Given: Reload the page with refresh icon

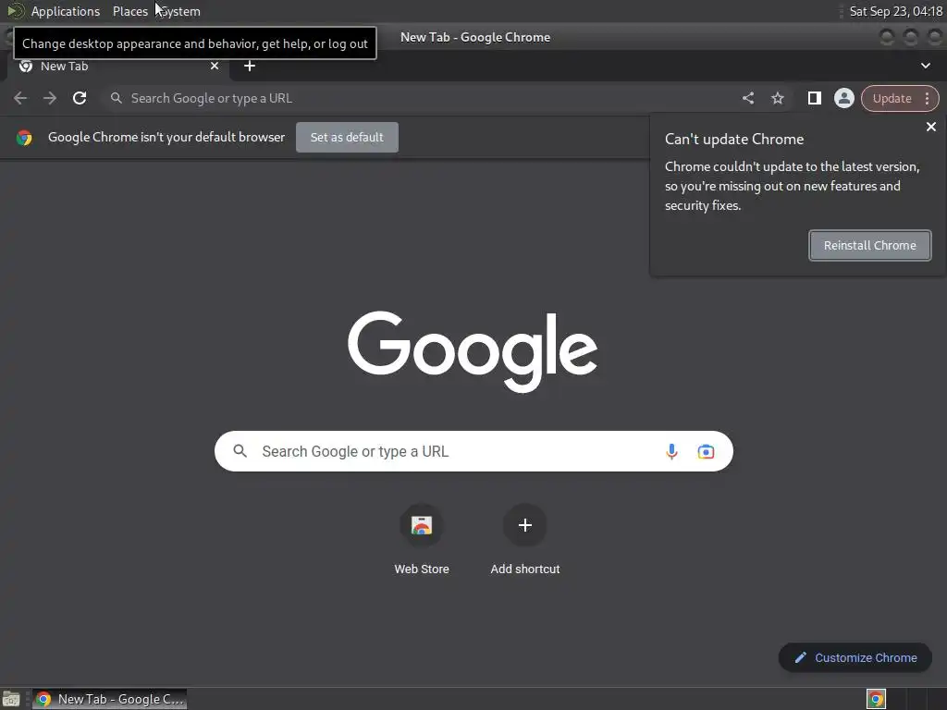Looking at the screenshot, I should pyautogui.click(x=80, y=98).
